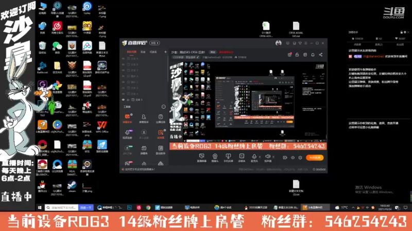412x231 pixels.
Task: Select the CR56 ASVAL SKS.txt desktop file
Action: coord(296,29)
